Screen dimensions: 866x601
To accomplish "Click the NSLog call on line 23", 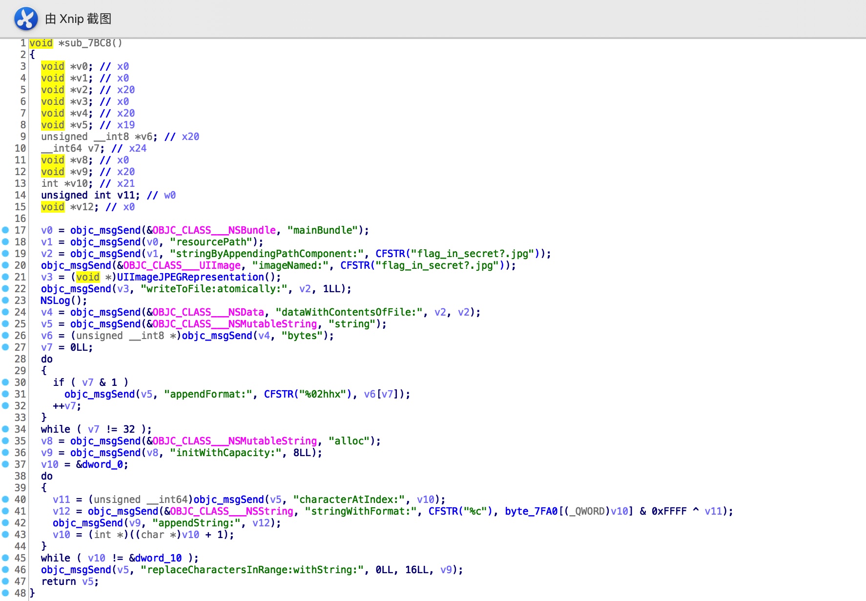I will tap(56, 300).
